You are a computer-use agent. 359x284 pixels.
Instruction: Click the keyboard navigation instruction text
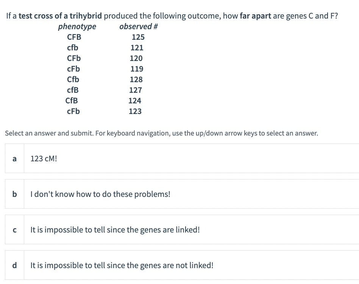point(162,133)
